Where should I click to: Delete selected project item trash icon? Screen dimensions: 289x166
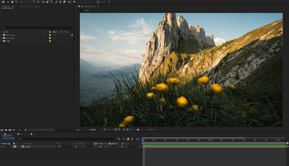(25, 130)
